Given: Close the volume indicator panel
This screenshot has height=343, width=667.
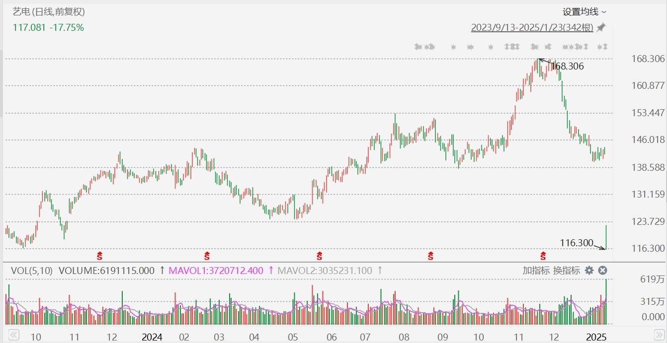Looking at the screenshot, I should point(602,271).
